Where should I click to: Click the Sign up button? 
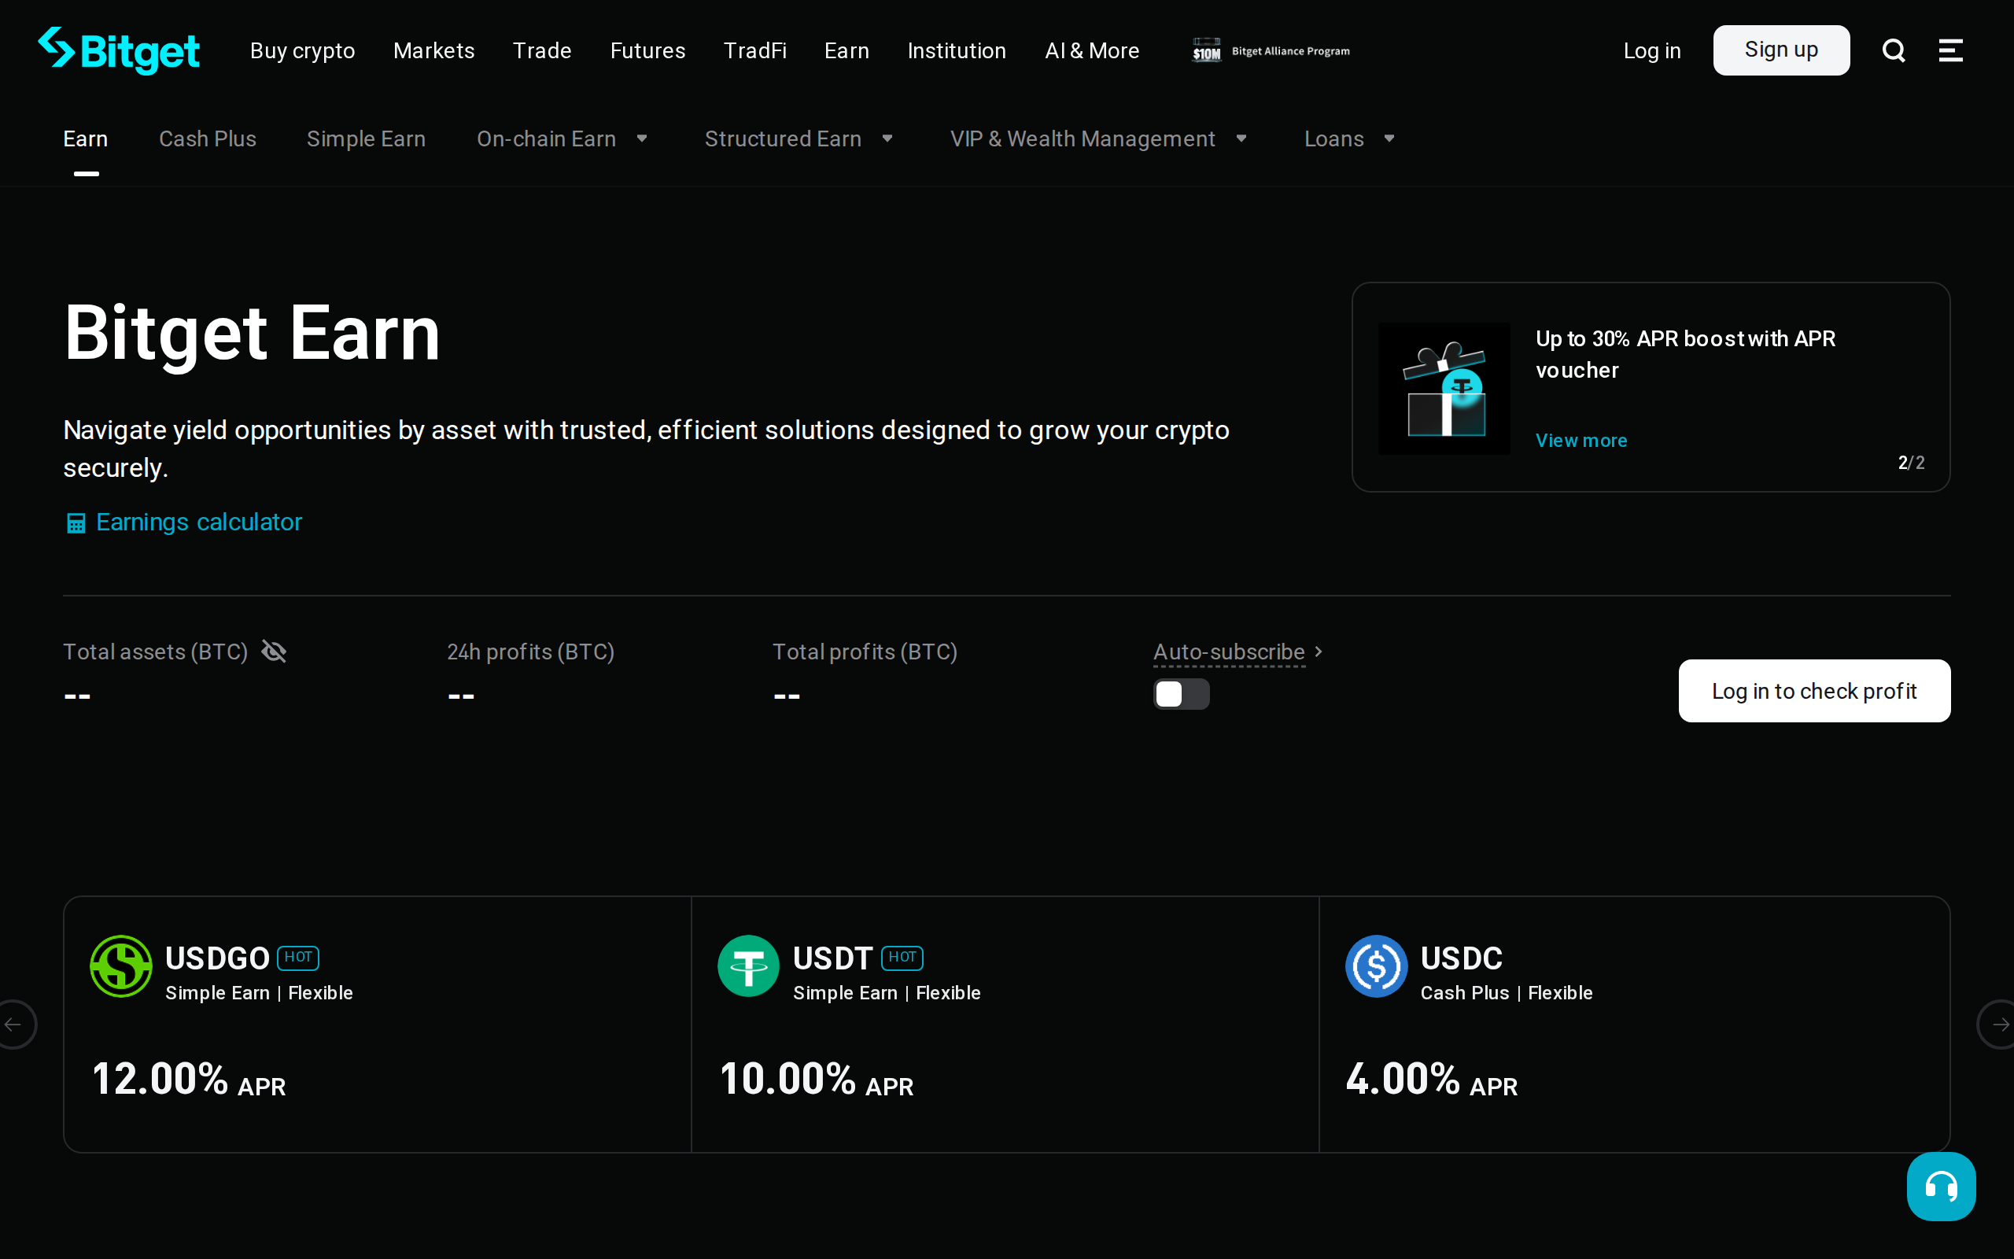(1781, 50)
